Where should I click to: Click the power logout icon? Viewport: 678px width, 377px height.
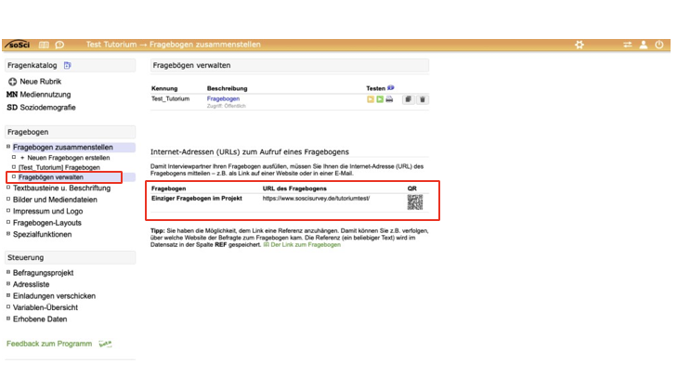(659, 45)
